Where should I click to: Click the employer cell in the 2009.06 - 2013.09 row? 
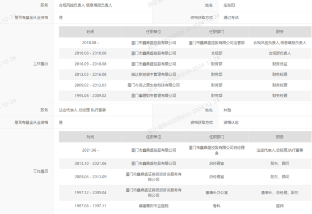click(x=154, y=177)
